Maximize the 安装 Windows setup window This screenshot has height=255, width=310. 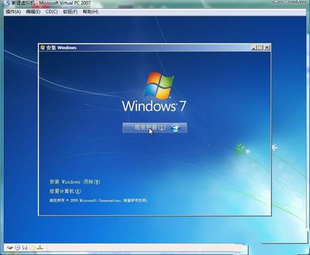260,48
